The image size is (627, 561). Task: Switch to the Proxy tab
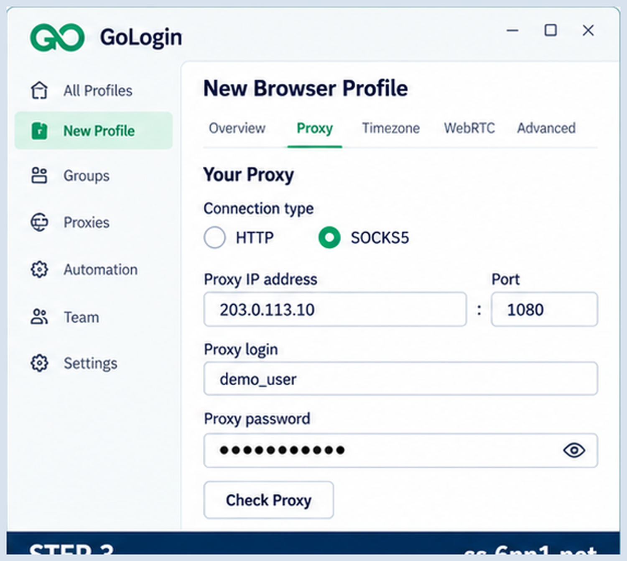click(x=315, y=128)
